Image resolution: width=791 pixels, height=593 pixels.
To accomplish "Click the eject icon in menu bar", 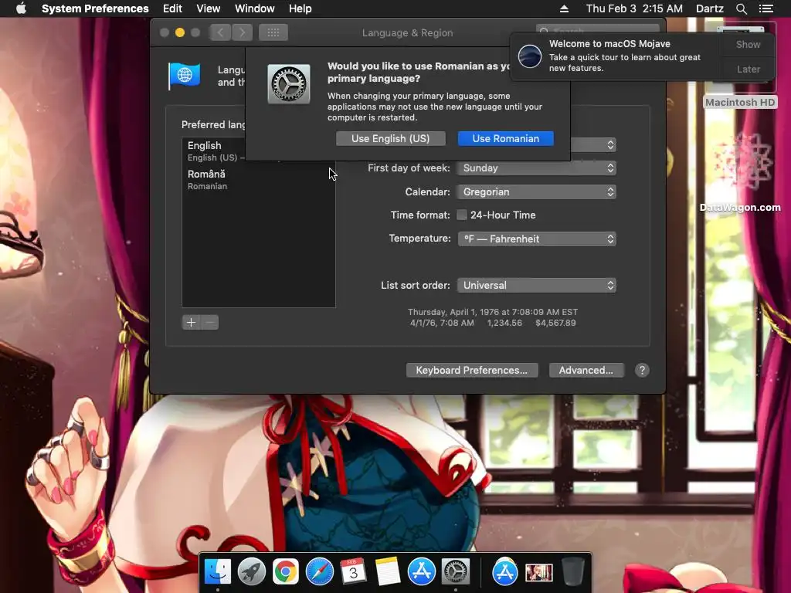I will (x=564, y=8).
